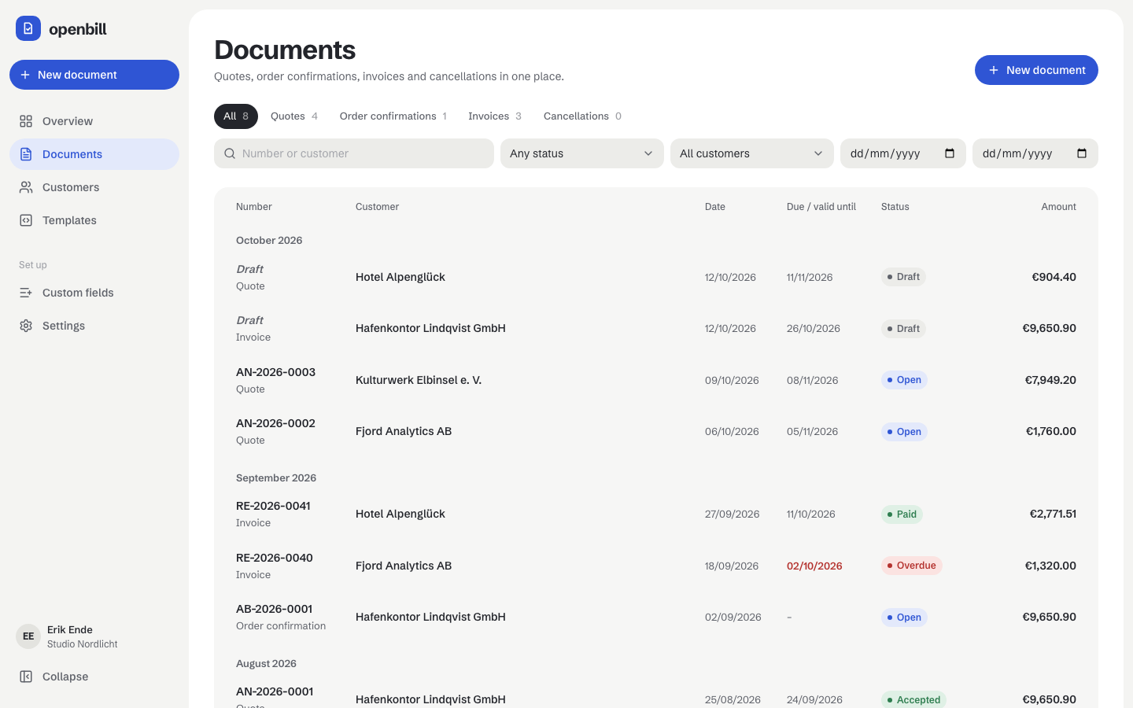Go to Overview in the sidebar
The height and width of the screenshot is (708, 1133).
point(94,121)
